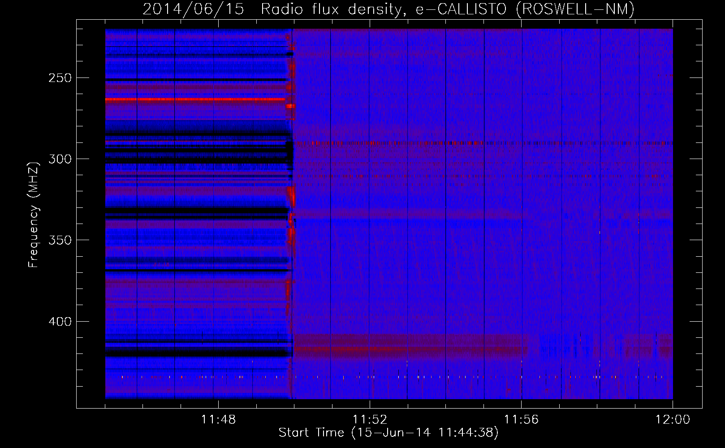Click the 11:52 time tick label

pos(370,420)
